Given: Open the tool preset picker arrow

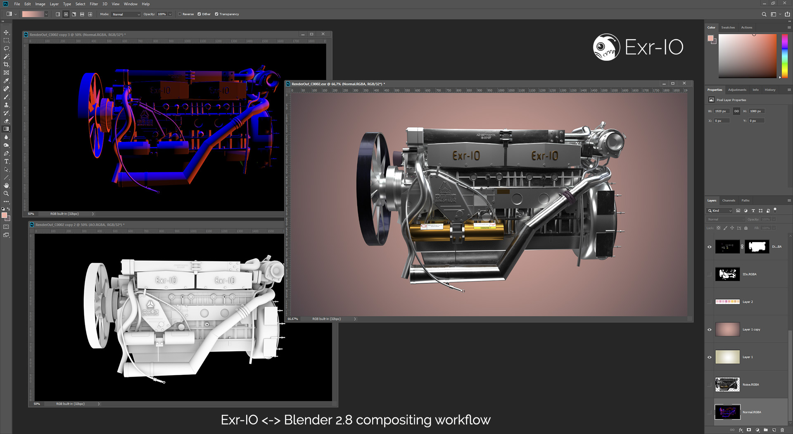Looking at the screenshot, I should click(16, 14).
